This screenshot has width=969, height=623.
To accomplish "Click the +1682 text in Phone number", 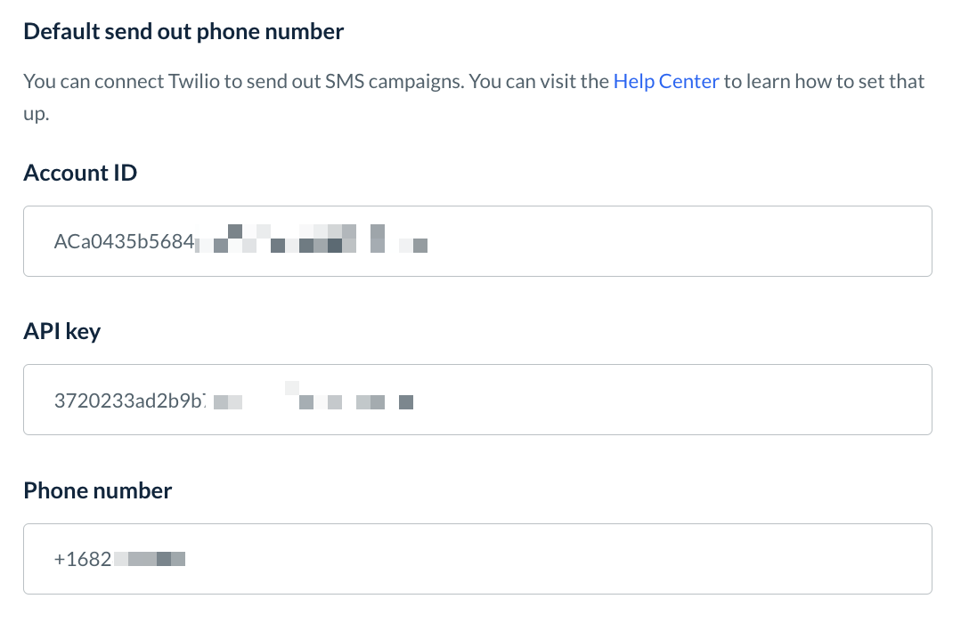I will click(x=83, y=559).
